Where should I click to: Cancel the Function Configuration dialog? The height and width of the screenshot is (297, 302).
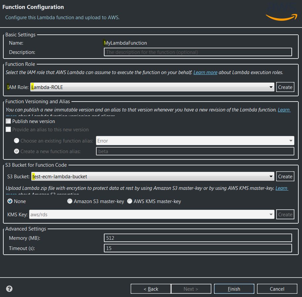pyautogui.click(x=277, y=289)
